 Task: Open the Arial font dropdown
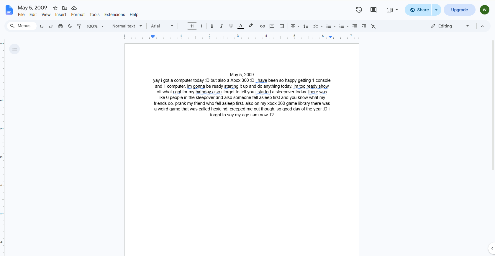162,26
